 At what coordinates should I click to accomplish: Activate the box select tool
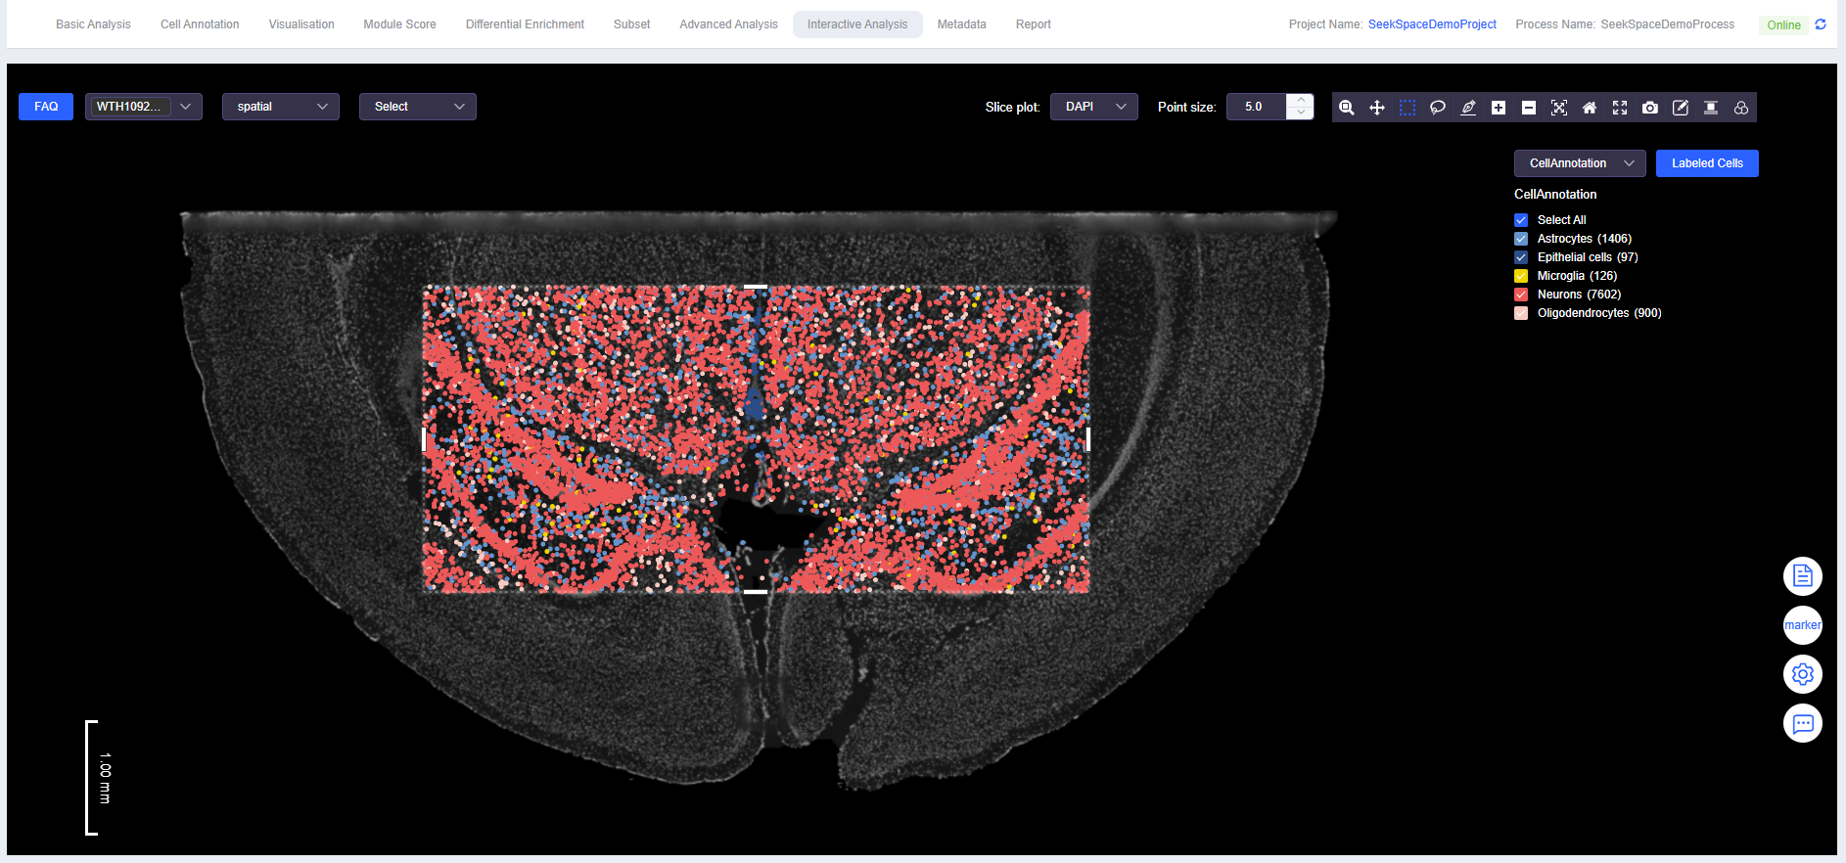[x=1407, y=108]
